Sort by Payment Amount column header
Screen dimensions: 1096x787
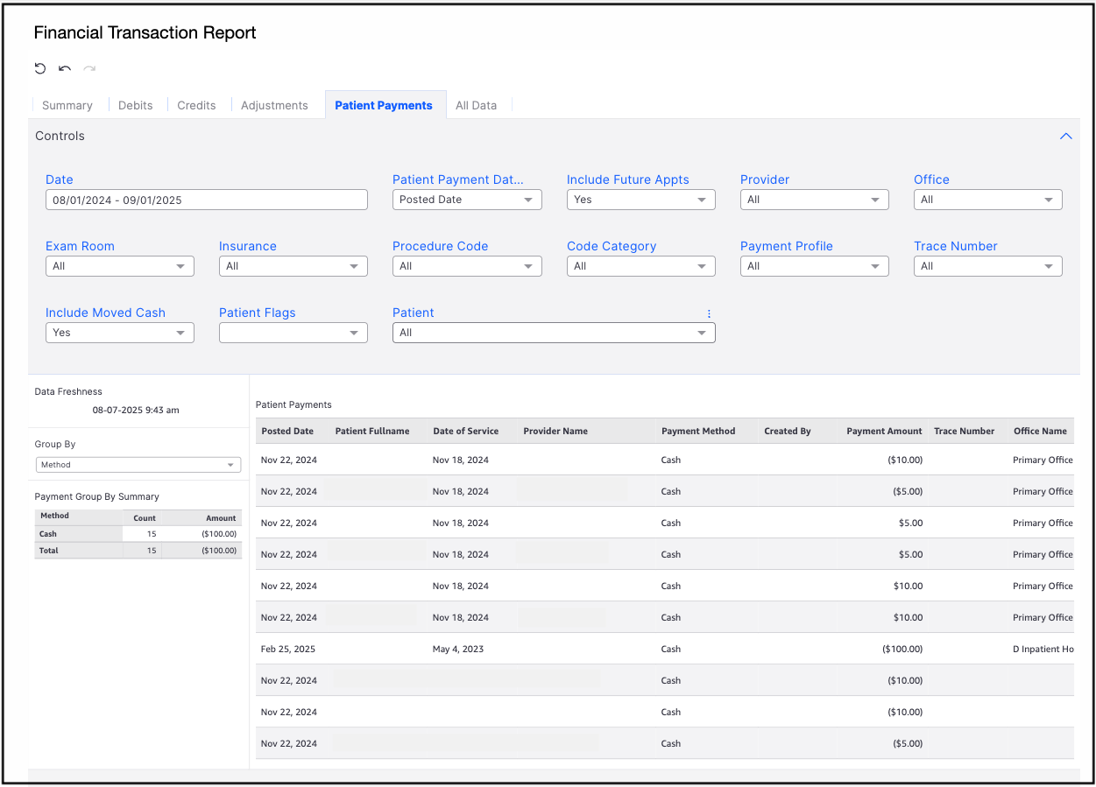click(884, 431)
